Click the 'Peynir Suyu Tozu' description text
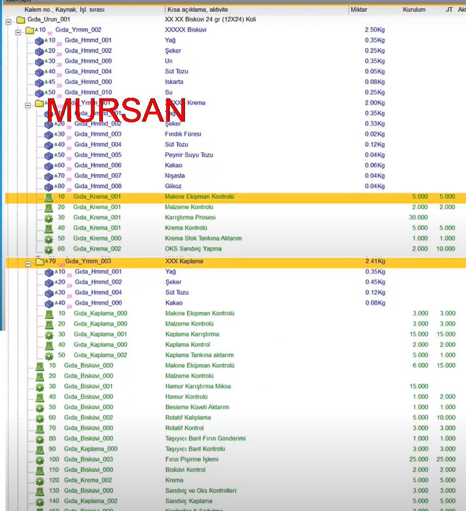The image size is (466, 511). tap(189, 155)
